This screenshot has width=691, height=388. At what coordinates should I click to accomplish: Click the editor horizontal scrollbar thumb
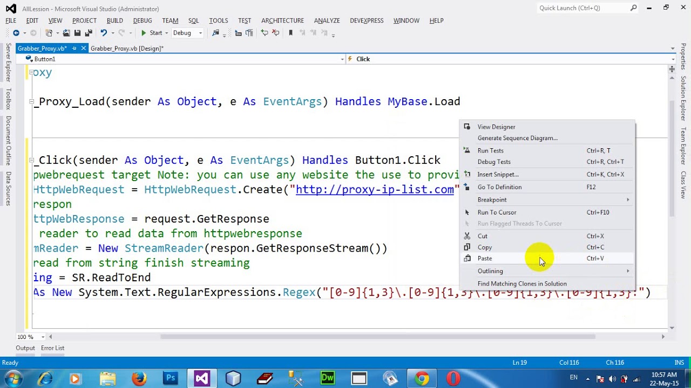tap(378, 337)
